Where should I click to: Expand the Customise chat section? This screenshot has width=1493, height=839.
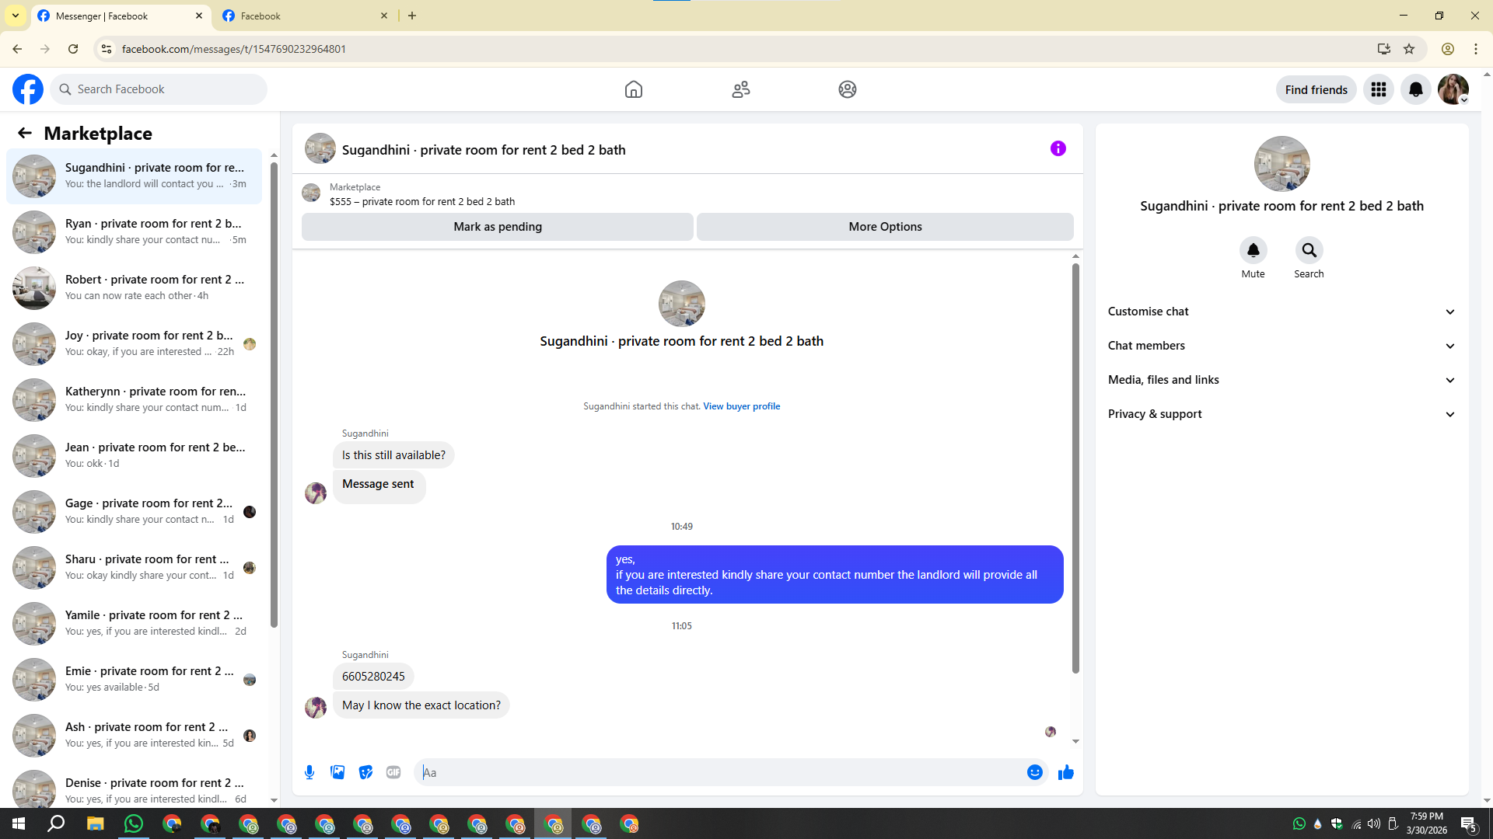(x=1281, y=312)
